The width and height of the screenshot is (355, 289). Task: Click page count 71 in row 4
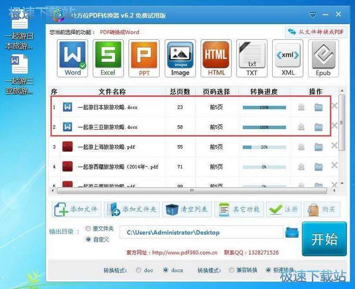point(180,167)
